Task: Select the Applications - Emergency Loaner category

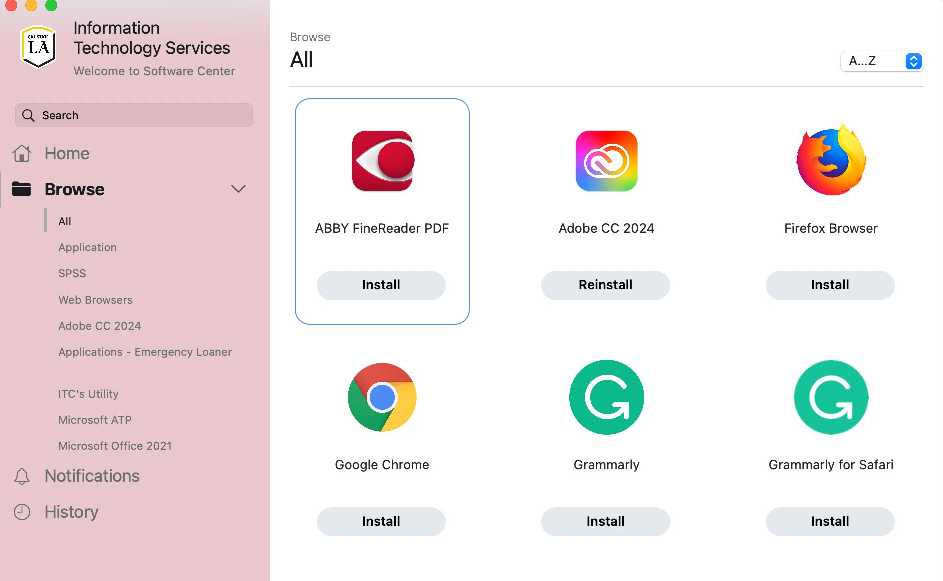Action: click(x=145, y=352)
